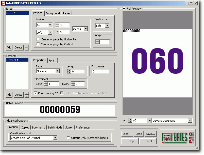Click Delete under Elements list
The image size is (204, 155).
(x=18, y=95)
